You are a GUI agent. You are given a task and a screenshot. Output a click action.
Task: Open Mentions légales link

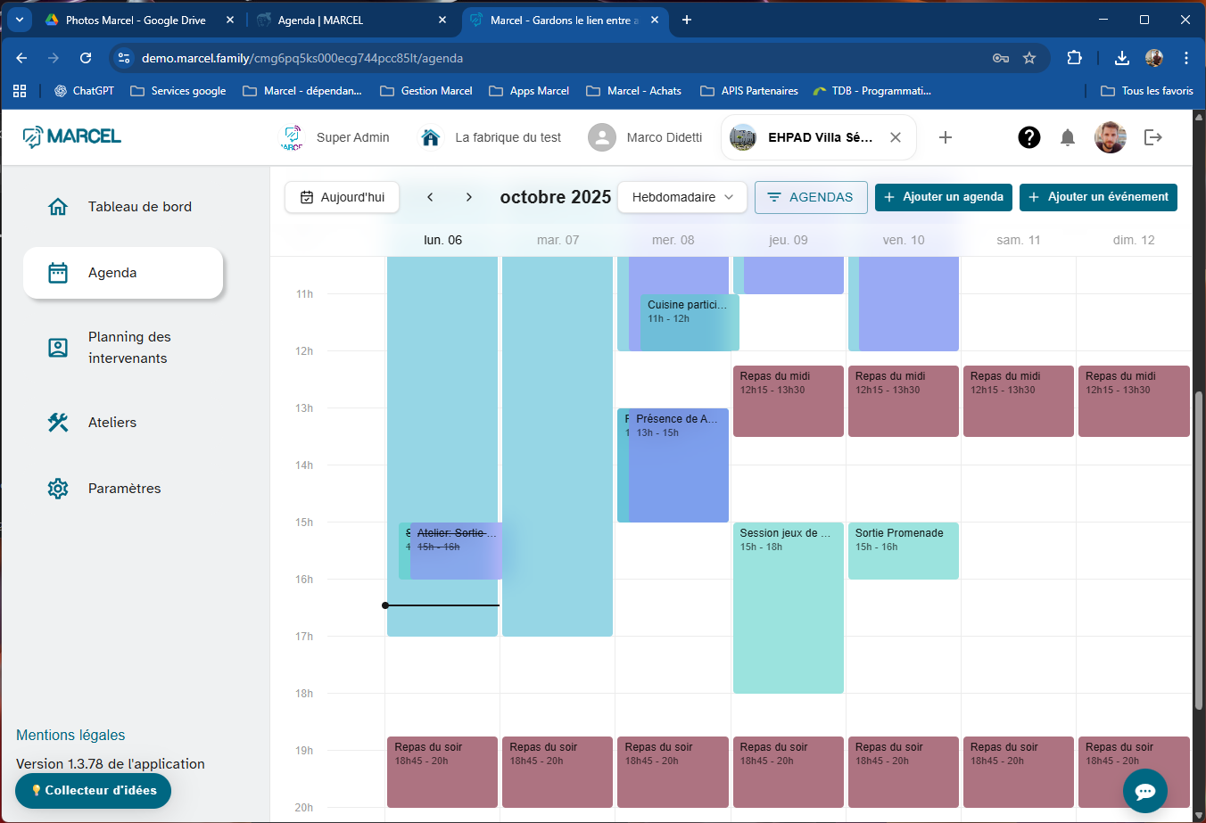click(70, 735)
